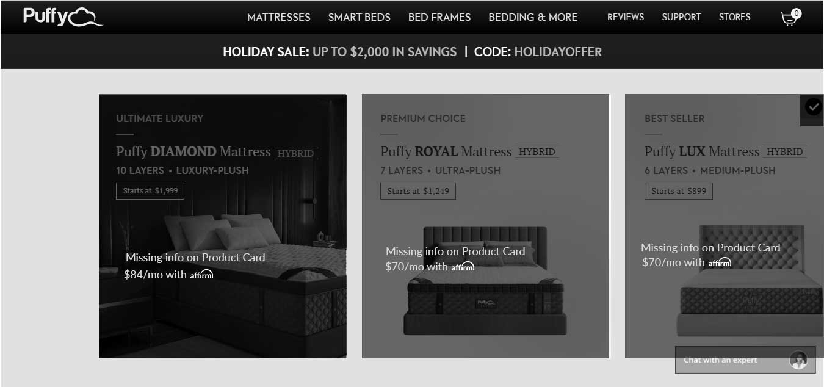824x387 pixels.
Task: Open the shopping cart icon
Action: (790, 17)
